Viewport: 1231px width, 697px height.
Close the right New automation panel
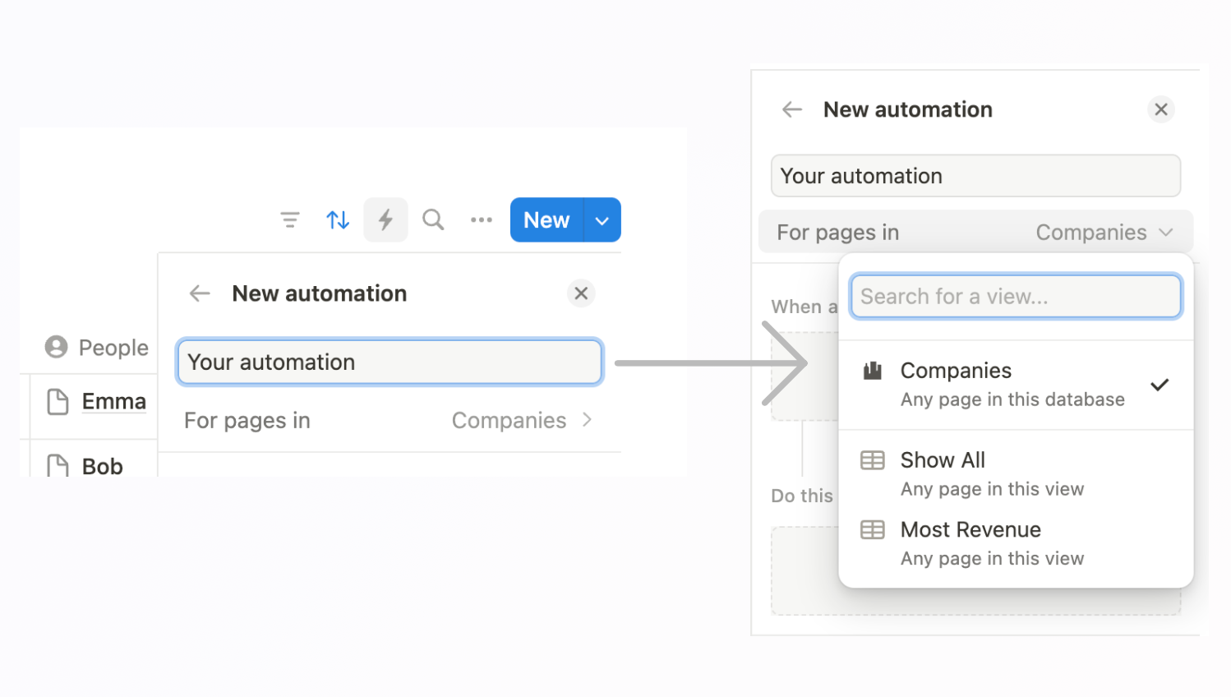[1161, 109]
